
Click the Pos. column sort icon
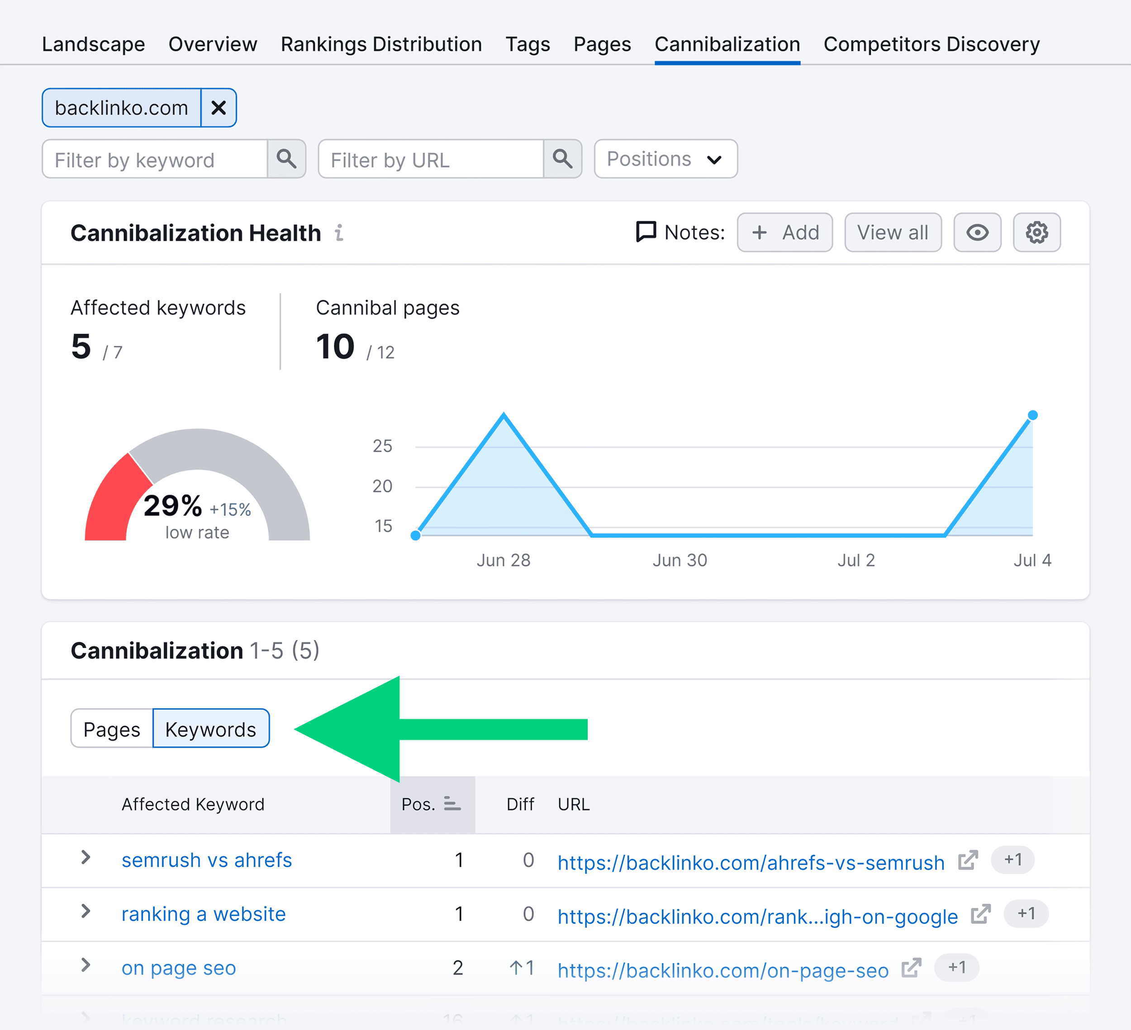pos(452,804)
